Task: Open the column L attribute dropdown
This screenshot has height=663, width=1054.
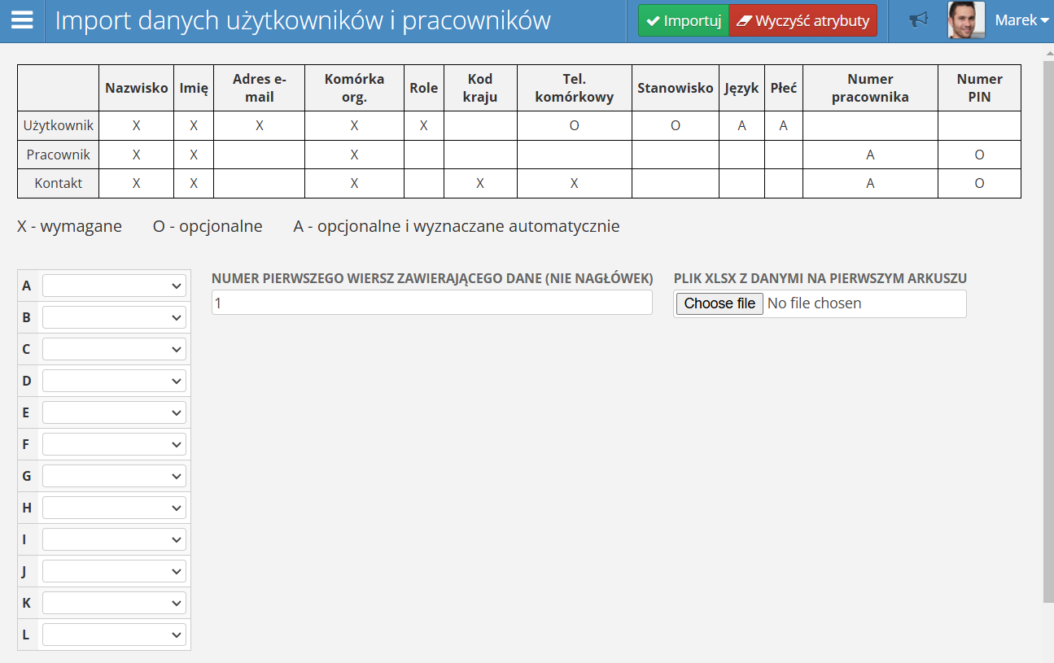Action: pyautogui.click(x=114, y=635)
